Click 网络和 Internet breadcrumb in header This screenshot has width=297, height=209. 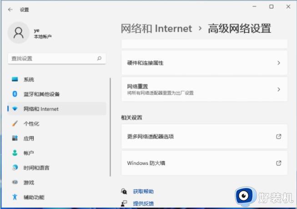click(x=156, y=29)
